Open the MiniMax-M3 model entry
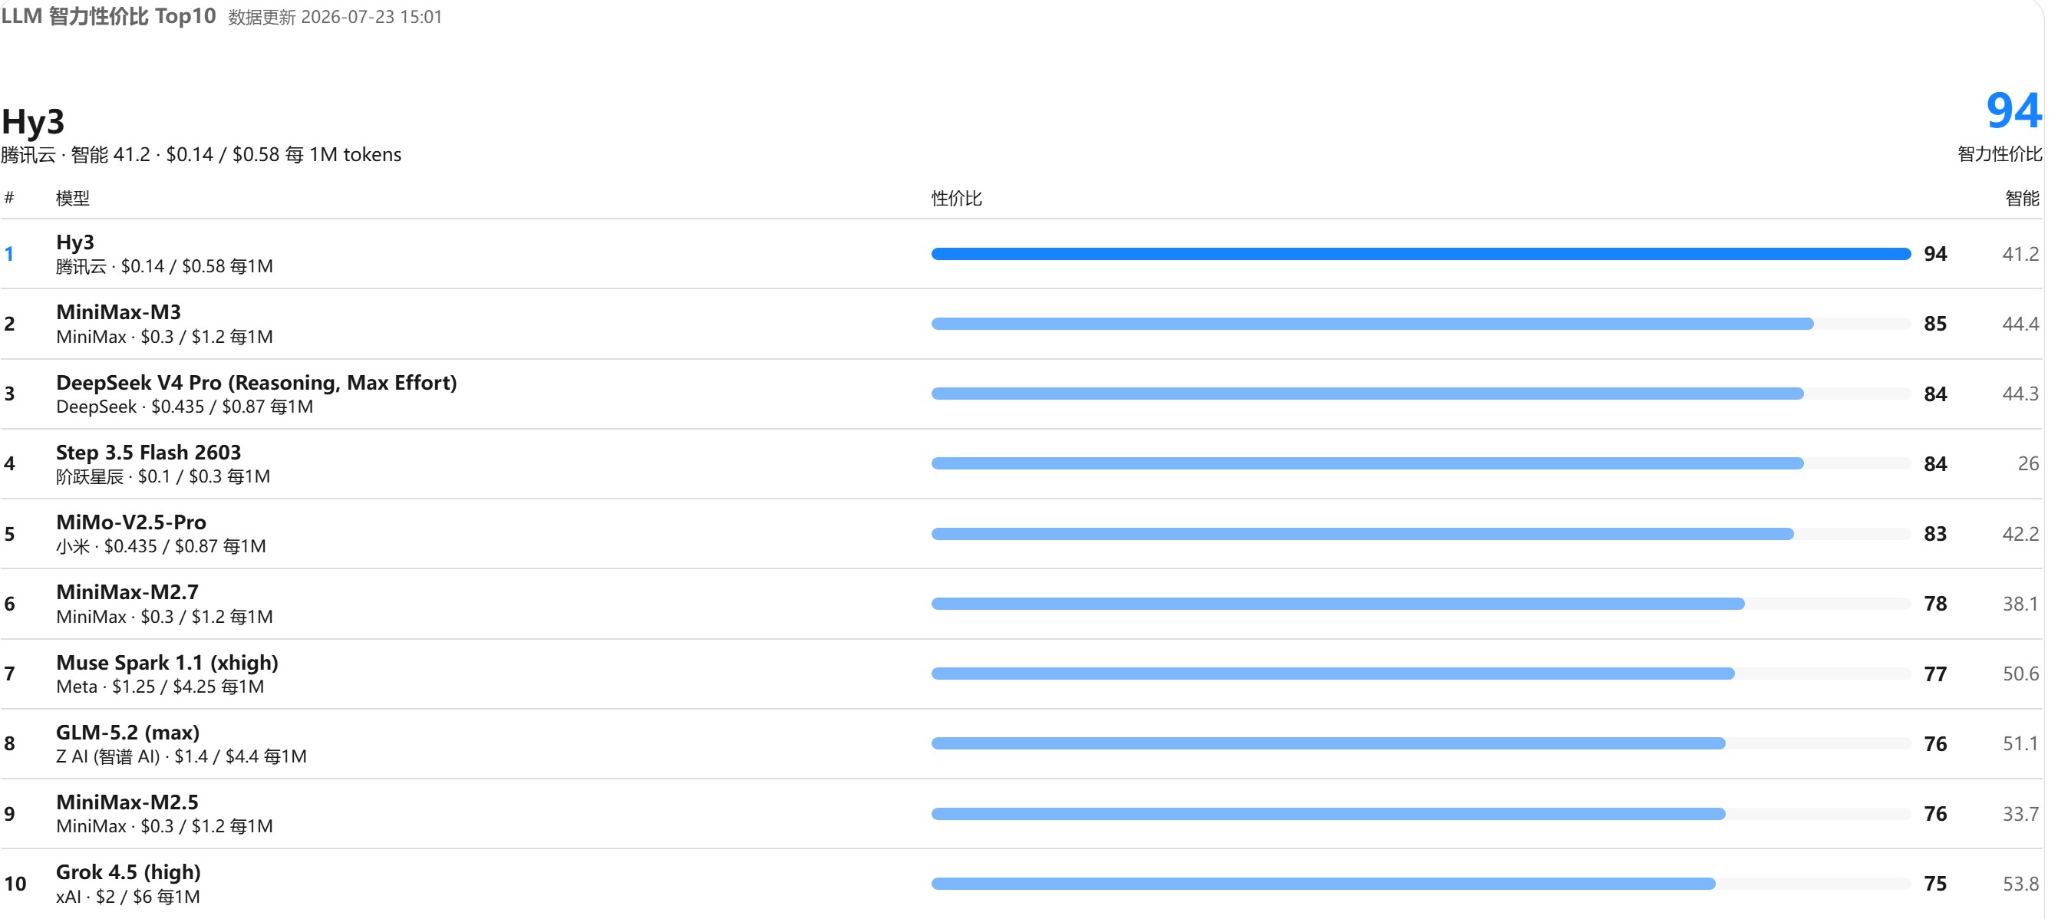2058x919 pixels. 118,312
